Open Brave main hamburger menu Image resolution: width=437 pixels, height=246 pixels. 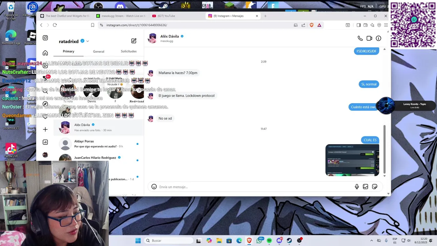tap(386, 25)
